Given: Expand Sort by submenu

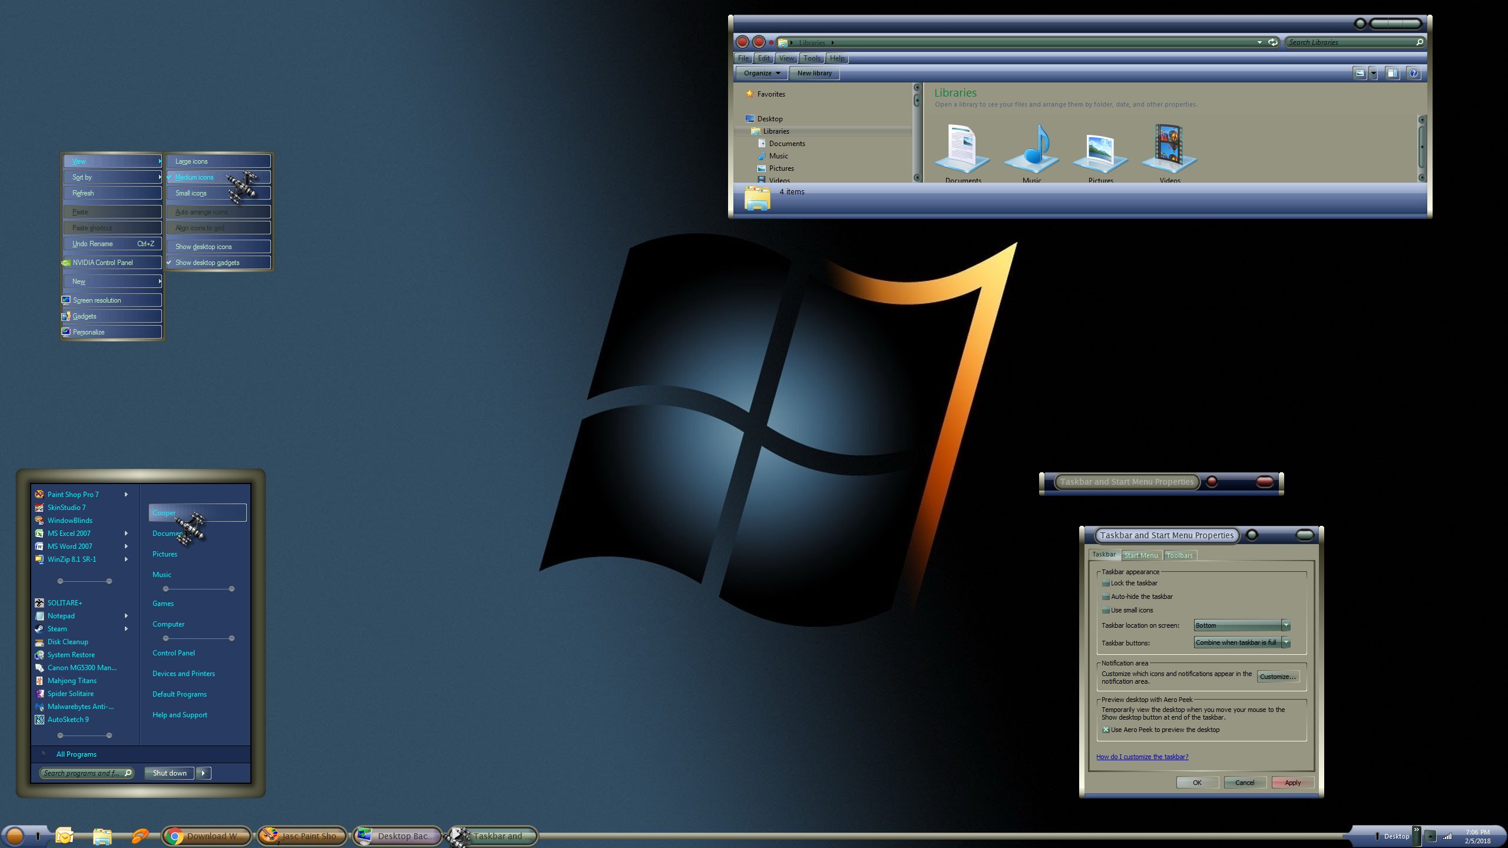Looking at the screenshot, I should point(113,177).
